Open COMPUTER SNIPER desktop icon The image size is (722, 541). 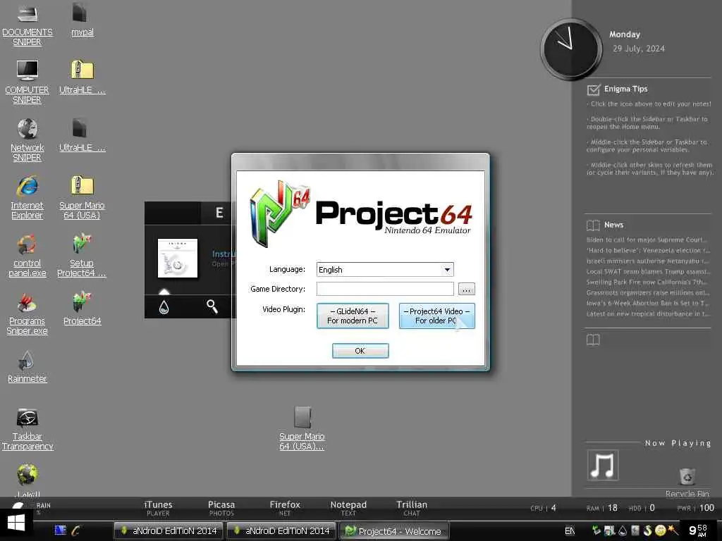pos(27,82)
